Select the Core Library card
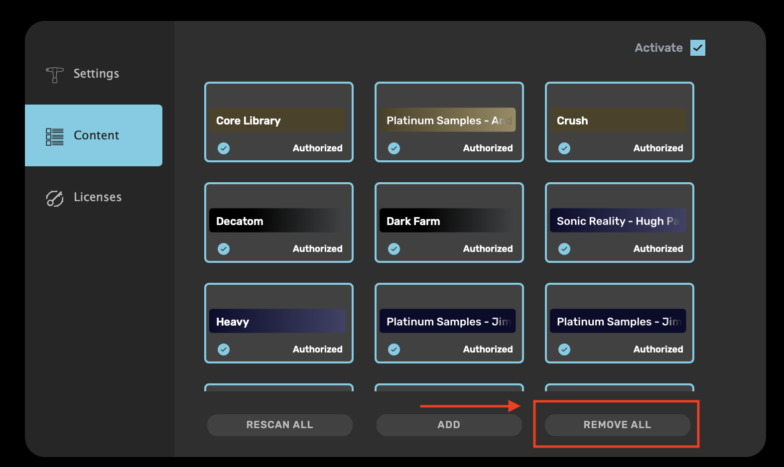Screen dimensions: 784x467 [279, 122]
